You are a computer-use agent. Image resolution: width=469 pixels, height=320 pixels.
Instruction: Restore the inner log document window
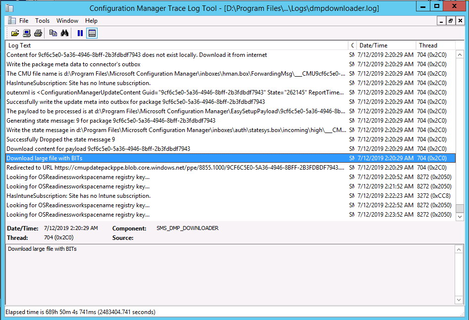pyautogui.click(x=451, y=21)
